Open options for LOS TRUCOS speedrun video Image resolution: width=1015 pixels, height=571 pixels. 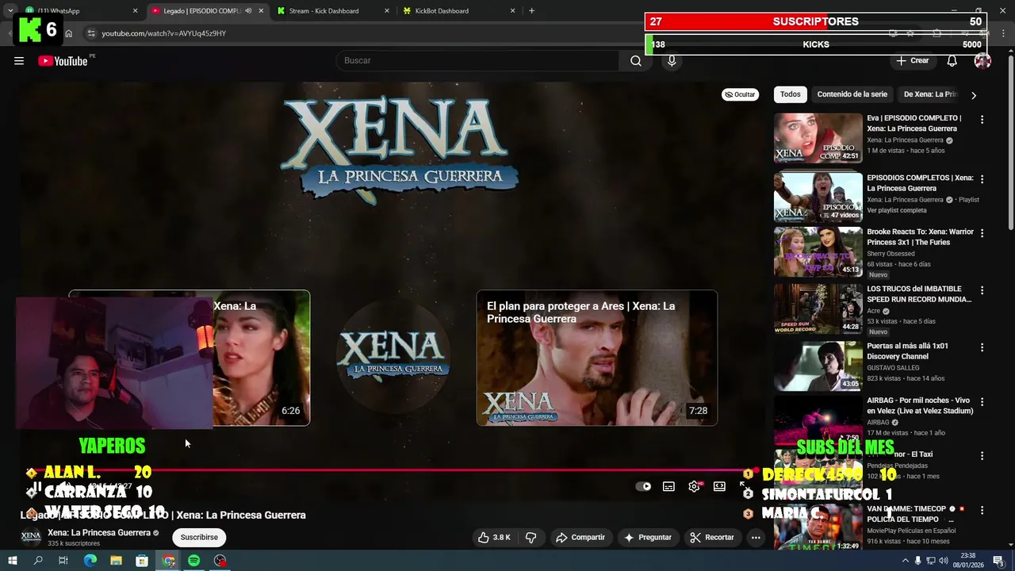pos(982,291)
